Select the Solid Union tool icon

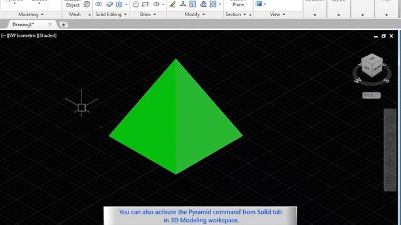(99, 4)
